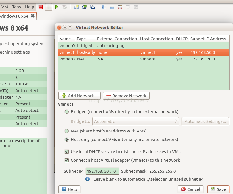This screenshot has width=233, height=194.
Task: Click the console view toolbar icon
Action: coord(136,7)
